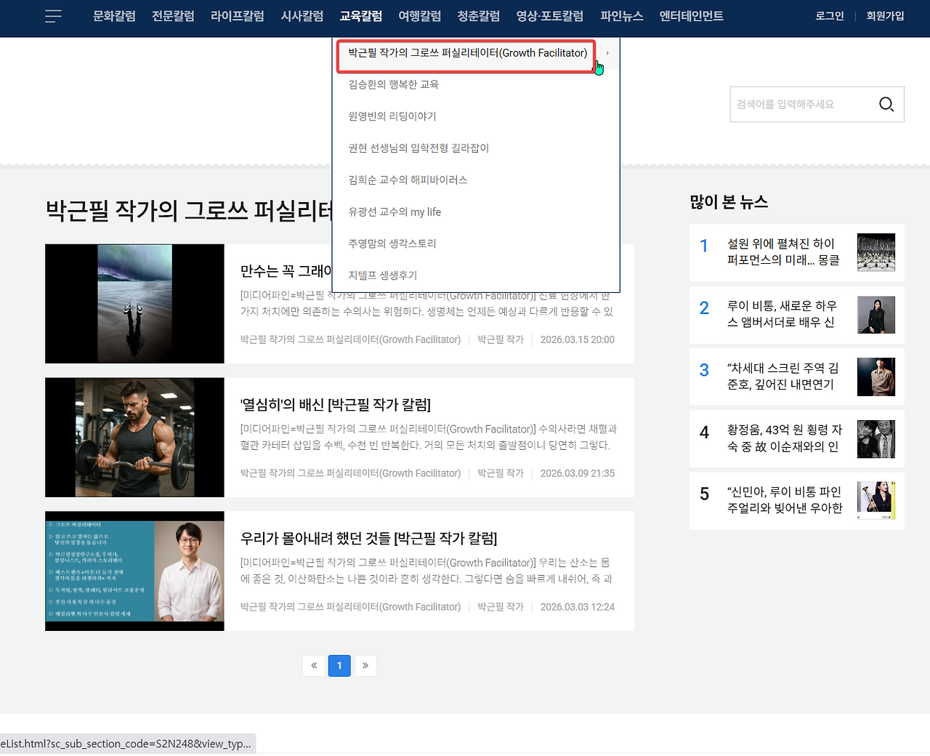Click the 로그인 link
This screenshot has width=930, height=756.
830,16
